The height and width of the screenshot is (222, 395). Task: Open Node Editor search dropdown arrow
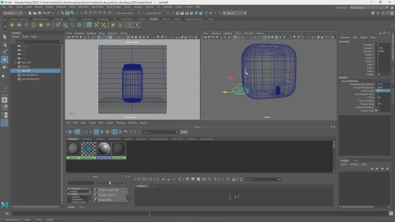click(279, 179)
